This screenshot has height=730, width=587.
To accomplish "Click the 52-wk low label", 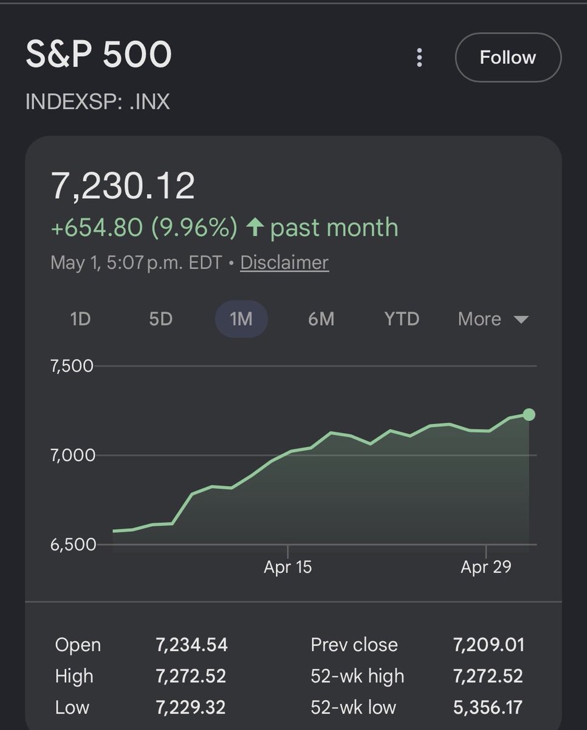I will pos(353,707).
